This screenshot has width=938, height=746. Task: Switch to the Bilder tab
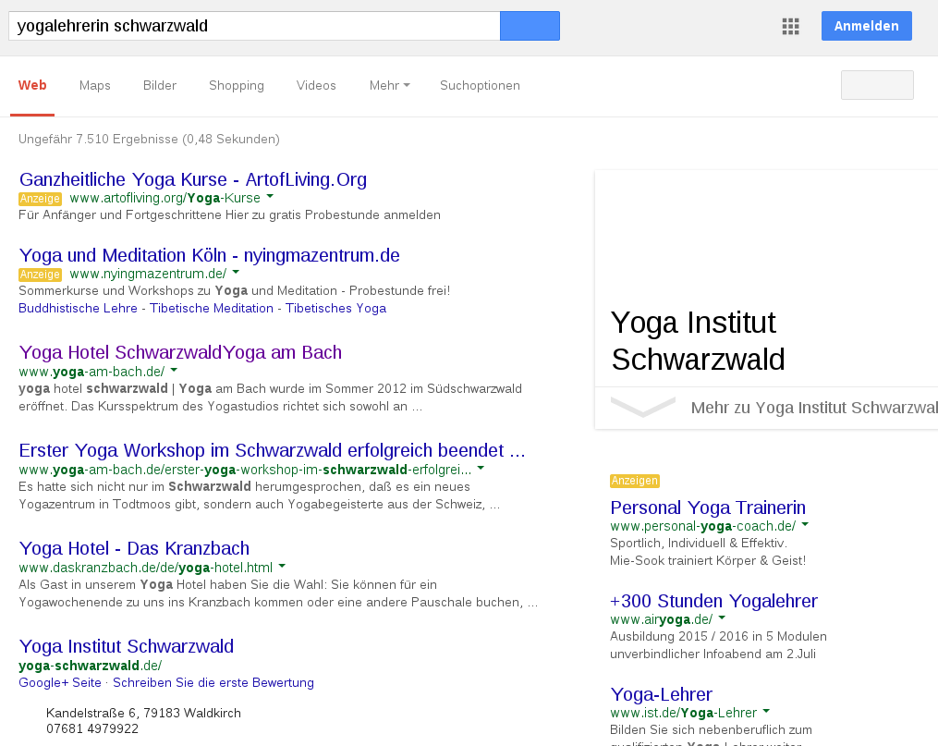coord(160,86)
